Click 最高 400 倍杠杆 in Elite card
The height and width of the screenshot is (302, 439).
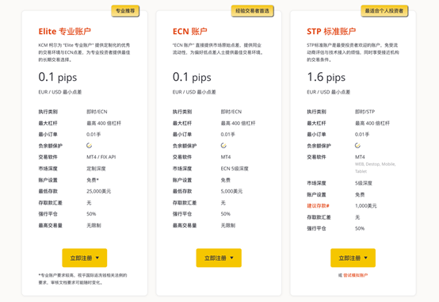pyautogui.click(x=104, y=124)
